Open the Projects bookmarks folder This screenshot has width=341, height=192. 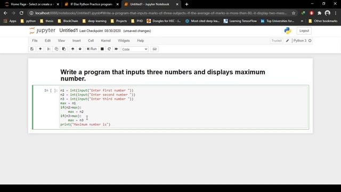tap(119, 21)
